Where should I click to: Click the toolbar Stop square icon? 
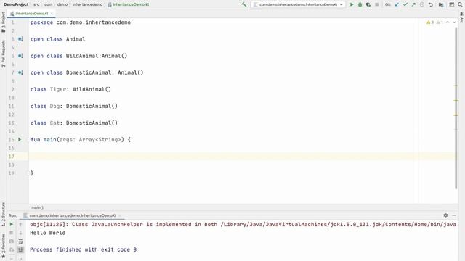click(376, 4)
